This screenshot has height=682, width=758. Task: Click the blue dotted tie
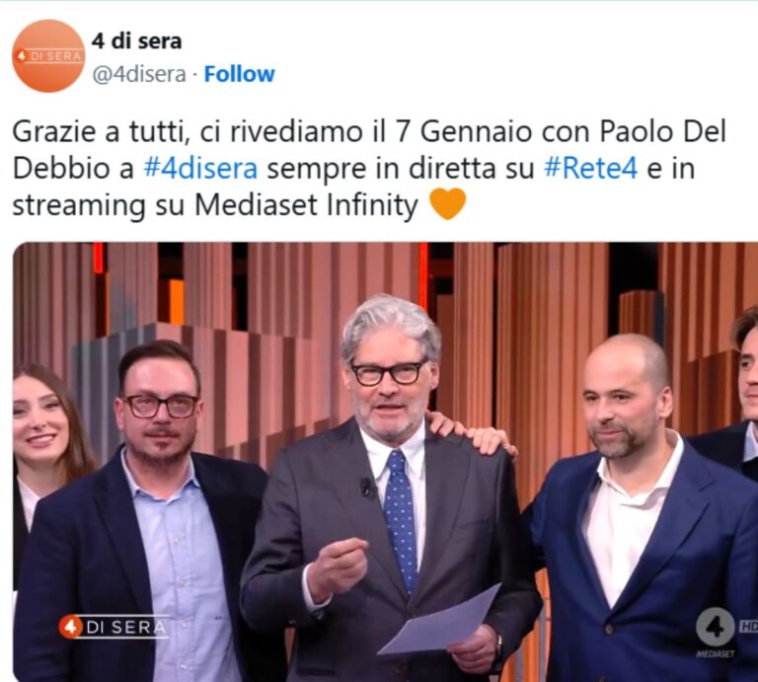click(401, 519)
